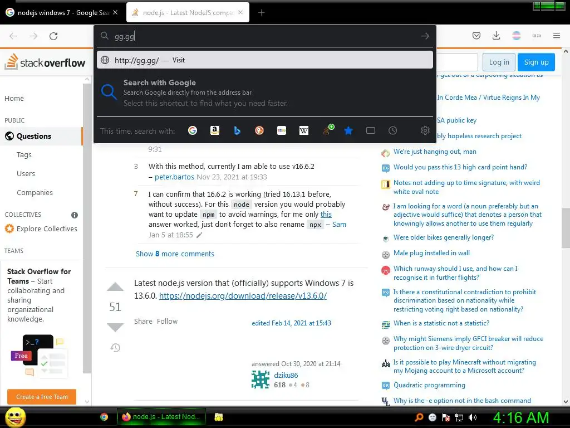
Task: Go forward to next page
Action: [33, 36]
